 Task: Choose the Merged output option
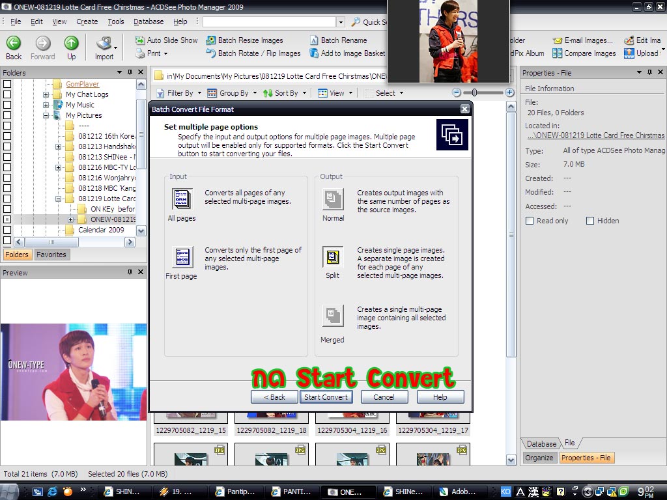333,316
